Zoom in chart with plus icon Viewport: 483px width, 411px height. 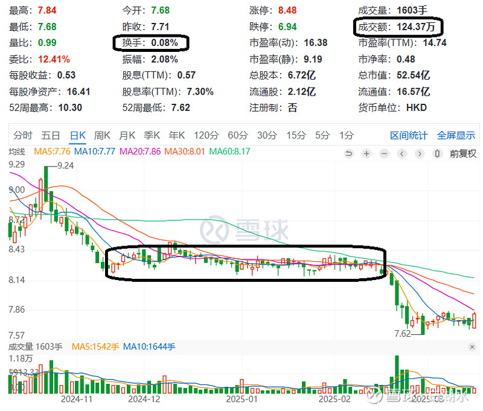pyautogui.click(x=366, y=153)
